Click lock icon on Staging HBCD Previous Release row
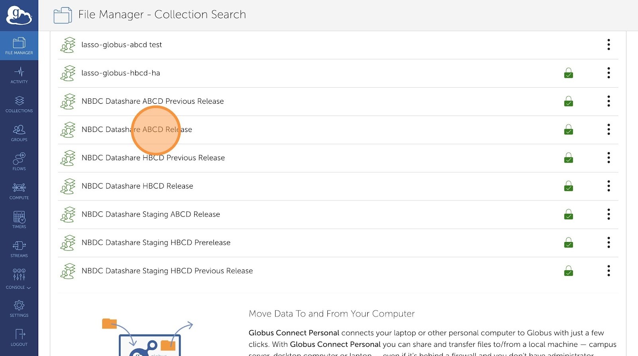This screenshot has height=356, width=638. click(x=569, y=271)
